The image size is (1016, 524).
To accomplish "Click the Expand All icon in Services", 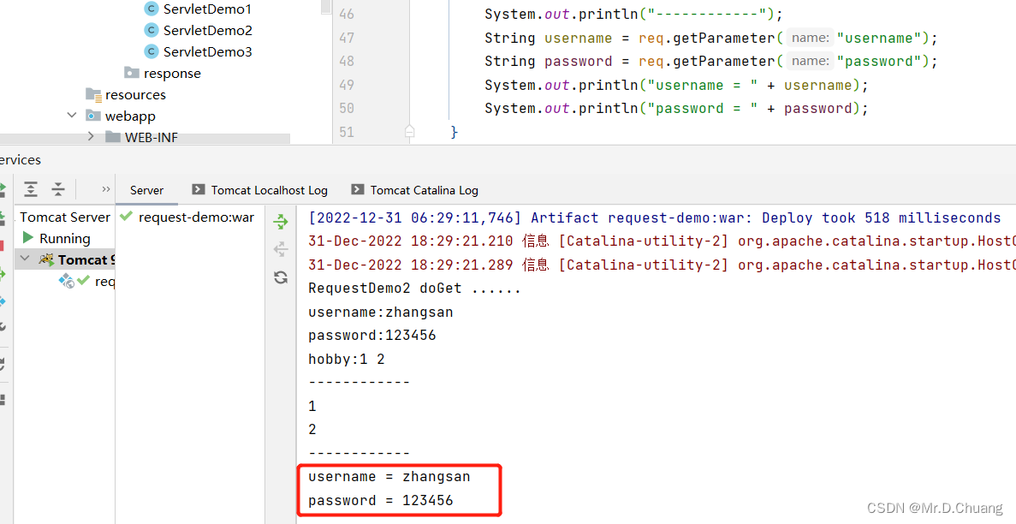I will [x=31, y=189].
